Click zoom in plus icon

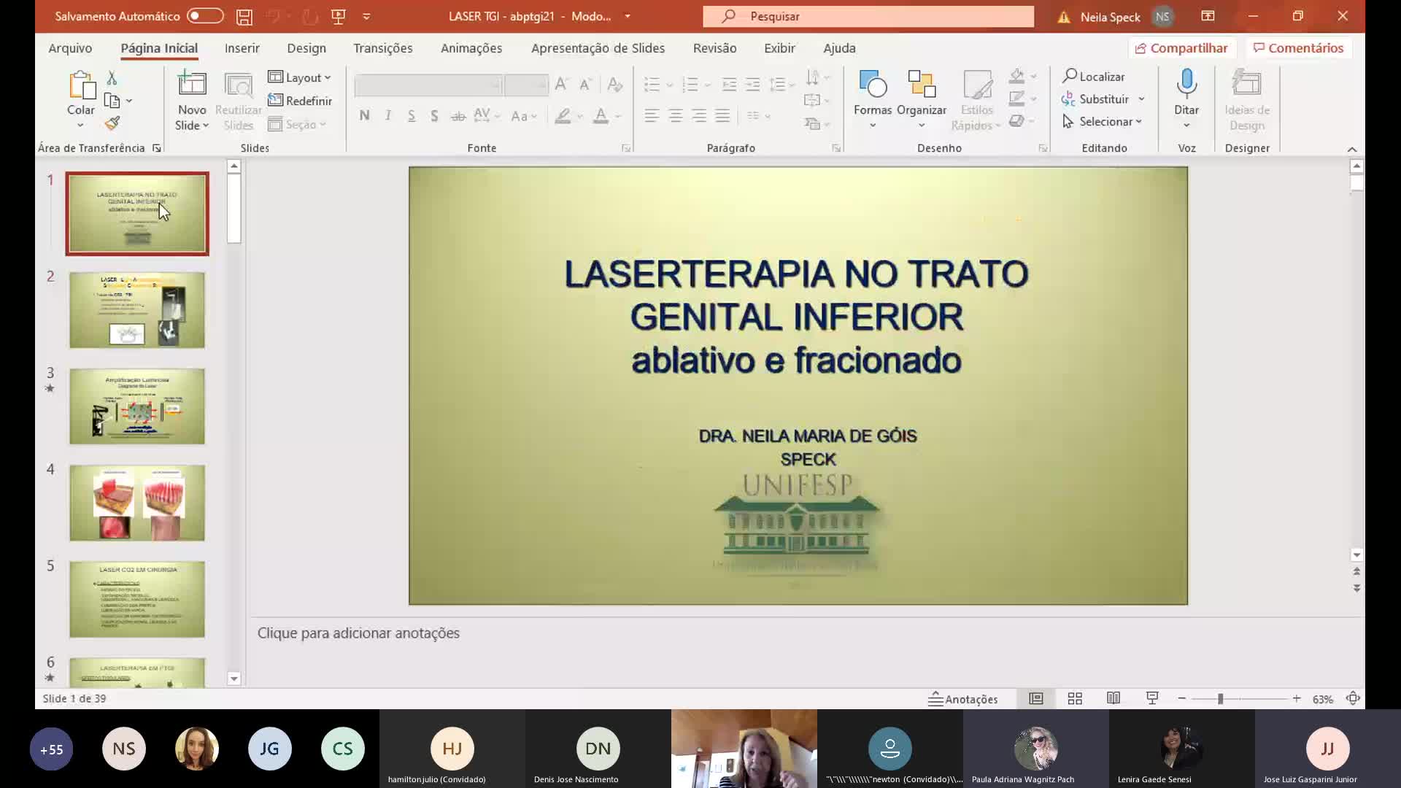[1297, 698]
